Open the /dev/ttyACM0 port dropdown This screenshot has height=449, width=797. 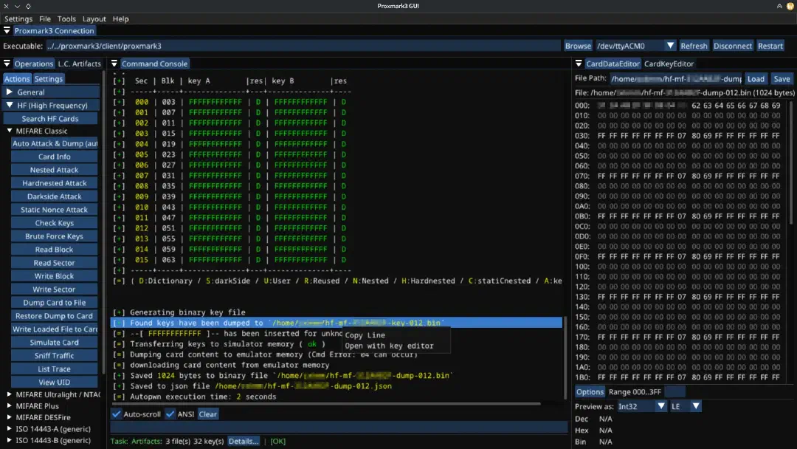(x=670, y=46)
